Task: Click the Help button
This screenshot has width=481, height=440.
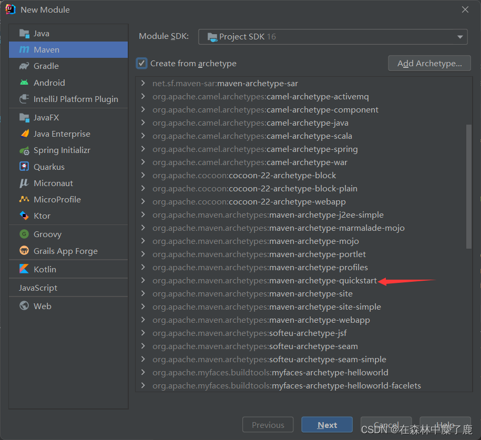Action: pyautogui.click(x=445, y=425)
